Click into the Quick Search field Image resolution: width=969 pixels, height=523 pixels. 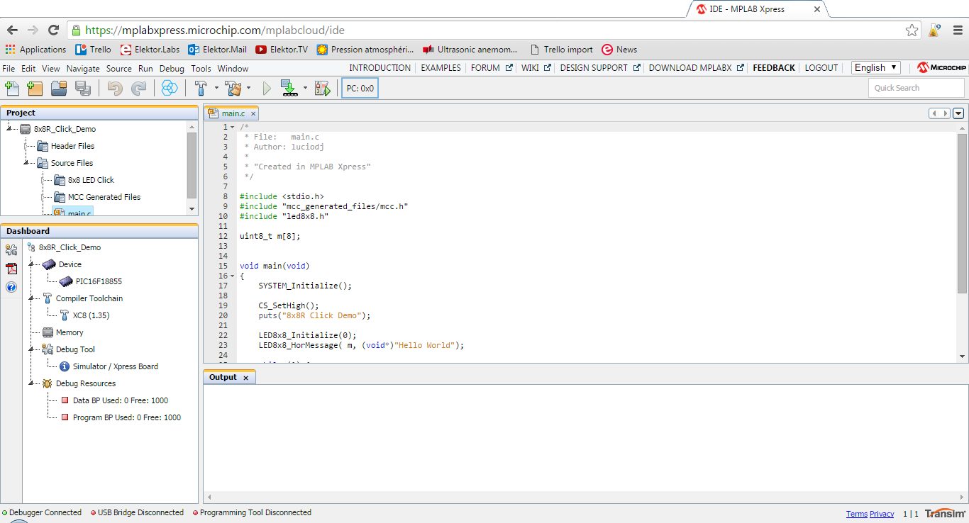[x=916, y=88]
